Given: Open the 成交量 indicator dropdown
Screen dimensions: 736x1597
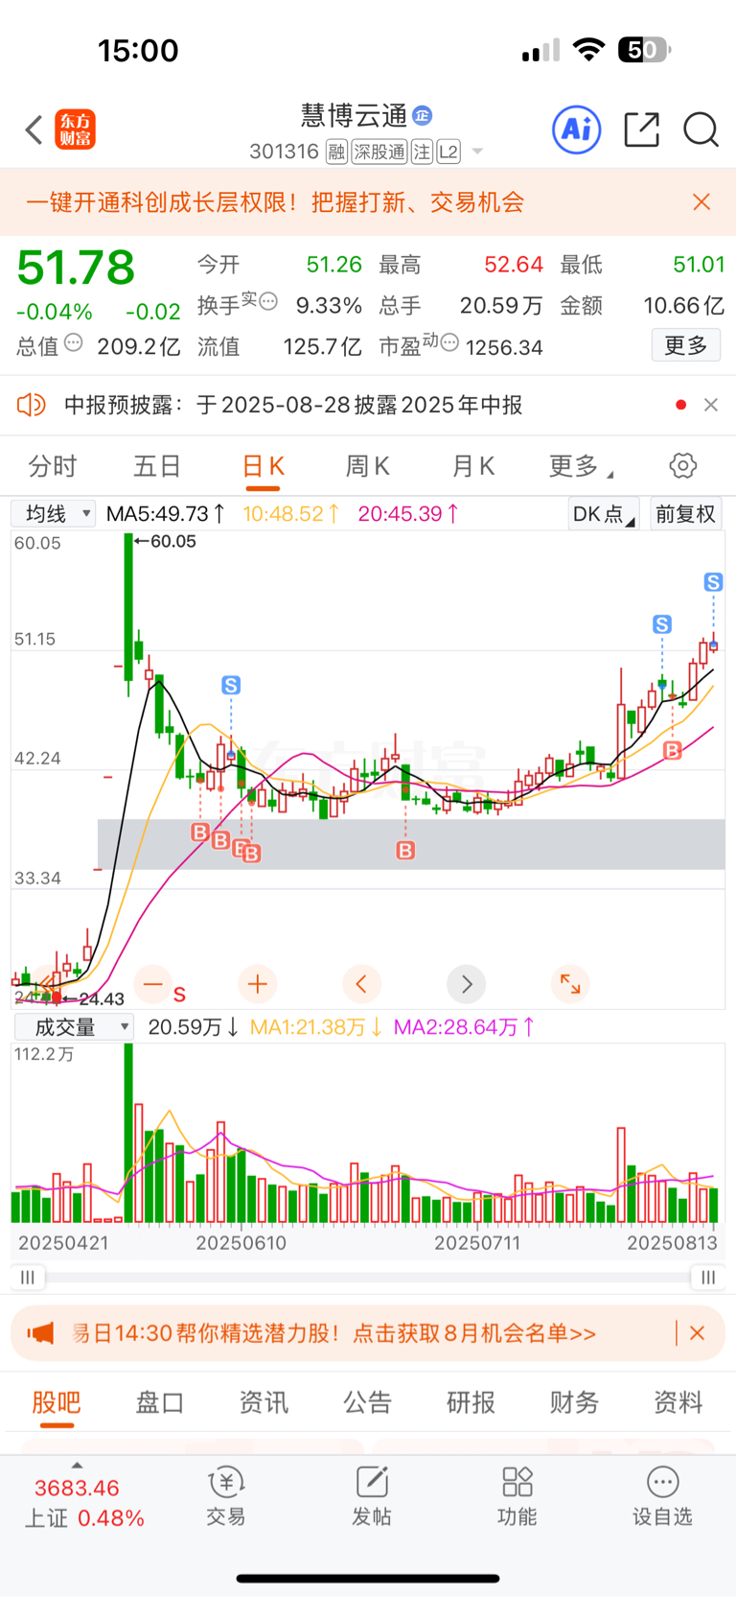Looking at the screenshot, I should pos(74,1027).
